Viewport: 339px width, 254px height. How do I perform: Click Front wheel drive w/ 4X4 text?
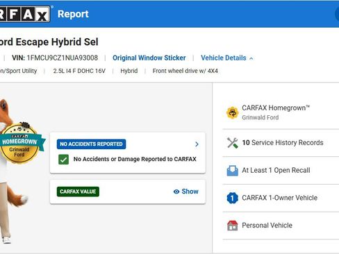[185, 71]
